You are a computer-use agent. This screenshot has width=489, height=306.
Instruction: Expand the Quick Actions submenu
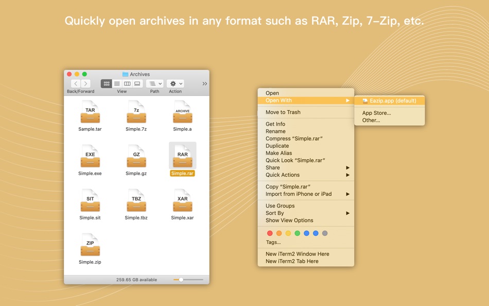(306, 175)
